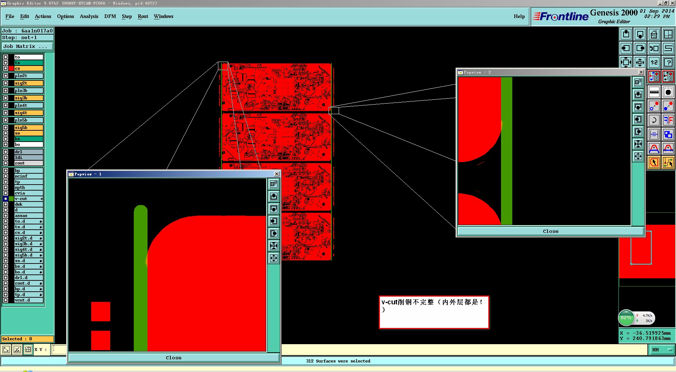Click green color swatch of v-cut layer
This screenshot has width=676, height=372.
coord(11,199)
